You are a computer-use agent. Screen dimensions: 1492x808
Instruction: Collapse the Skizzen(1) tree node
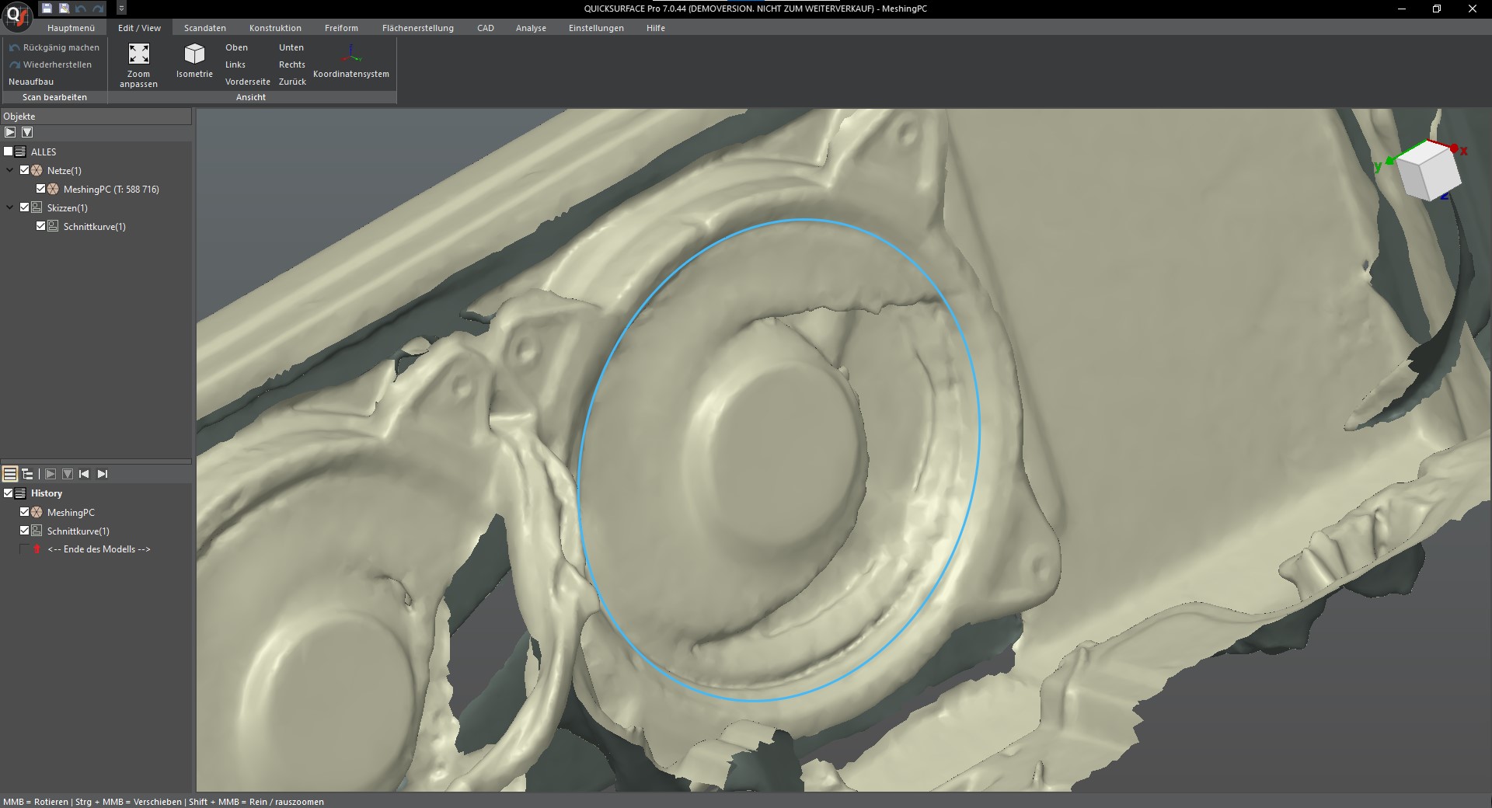tap(10, 207)
